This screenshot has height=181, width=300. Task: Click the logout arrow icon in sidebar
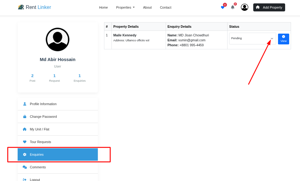(x=25, y=179)
